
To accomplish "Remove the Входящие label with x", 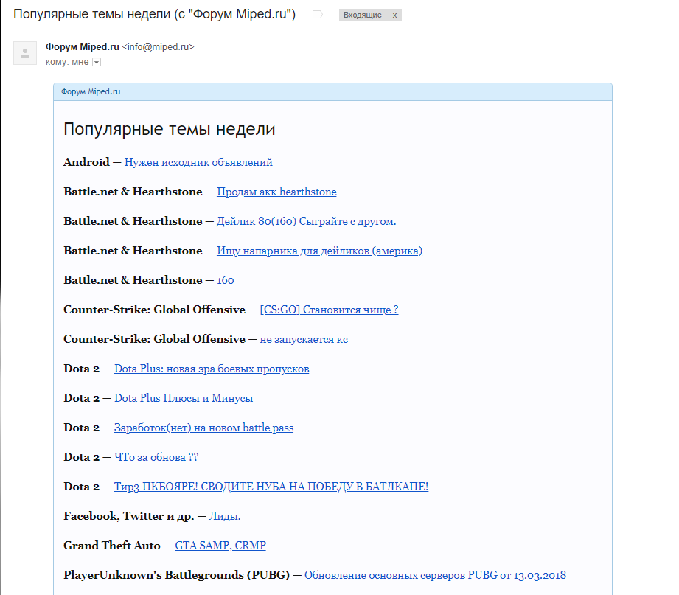I will pos(394,15).
